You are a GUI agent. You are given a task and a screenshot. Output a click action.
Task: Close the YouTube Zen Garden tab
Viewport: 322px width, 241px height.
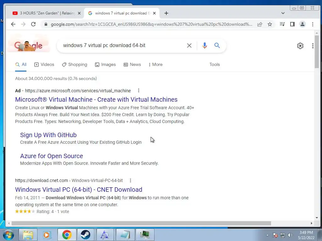point(79,13)
